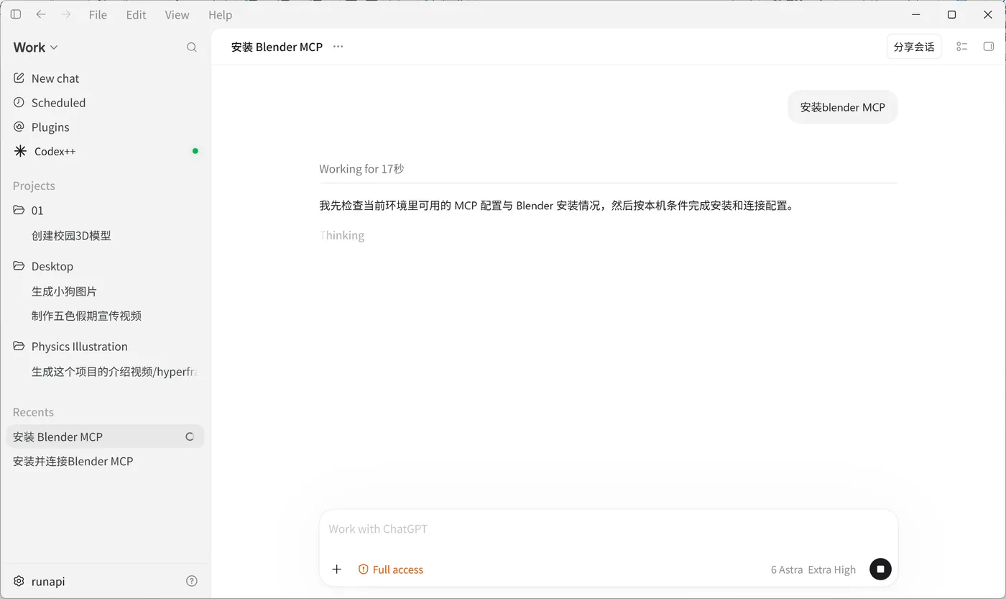Click the 安装 Blender MCP conversation title

pos(277,47)
